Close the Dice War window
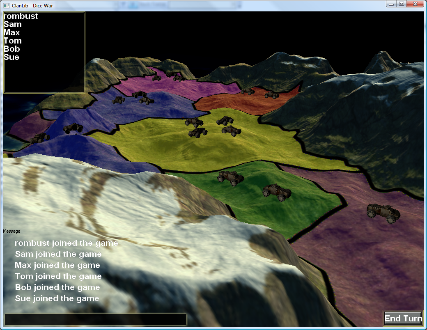427x330 pixels. coord(415,4)
